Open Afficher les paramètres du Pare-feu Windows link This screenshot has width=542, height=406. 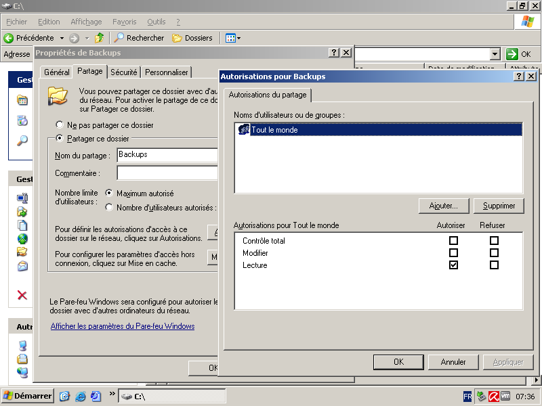(123, 326)
